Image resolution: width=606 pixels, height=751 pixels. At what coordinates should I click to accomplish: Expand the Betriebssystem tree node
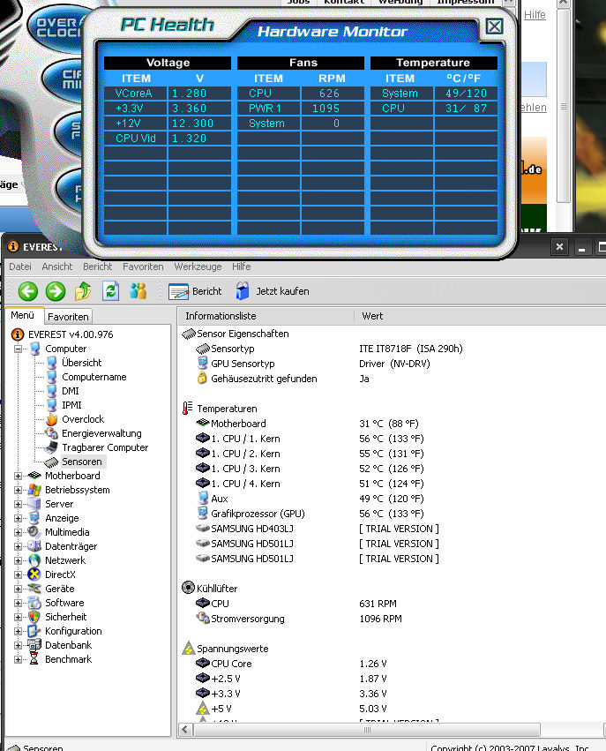(19, 490)
